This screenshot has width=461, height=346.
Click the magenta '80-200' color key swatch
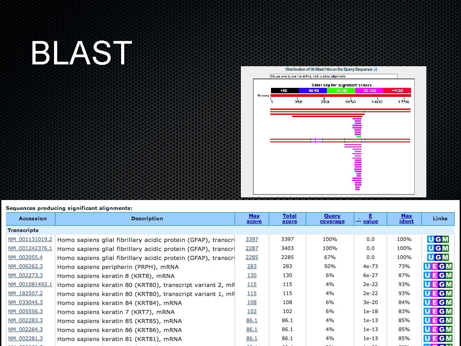pyautogui.click(x=369, y=91)
